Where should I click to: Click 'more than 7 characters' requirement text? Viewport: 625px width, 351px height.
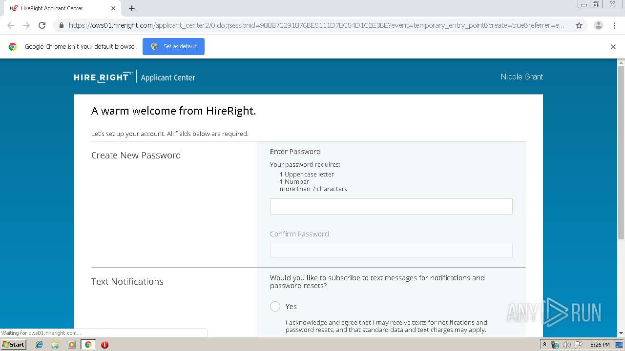pyautogui.click(x=313, y=189)
